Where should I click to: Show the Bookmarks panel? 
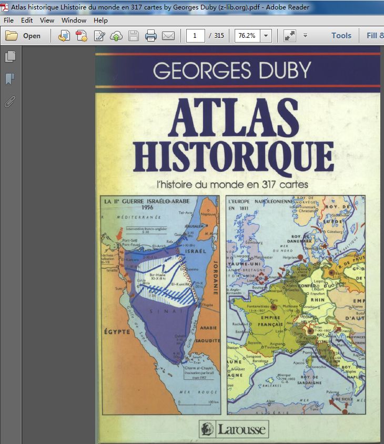10,79
